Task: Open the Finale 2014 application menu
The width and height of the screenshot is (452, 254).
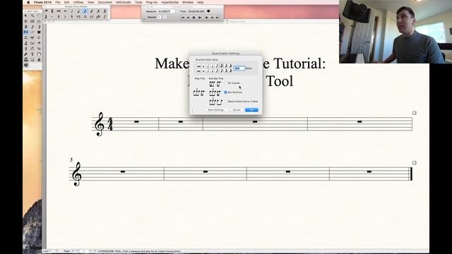Action: 42,2
